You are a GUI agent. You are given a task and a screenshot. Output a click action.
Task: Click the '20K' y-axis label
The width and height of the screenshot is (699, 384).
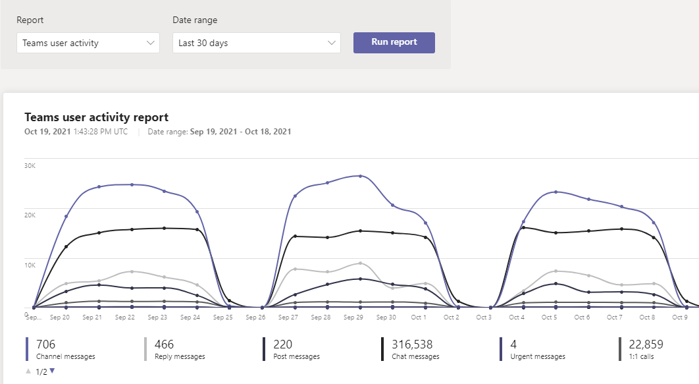coord(30,215)
